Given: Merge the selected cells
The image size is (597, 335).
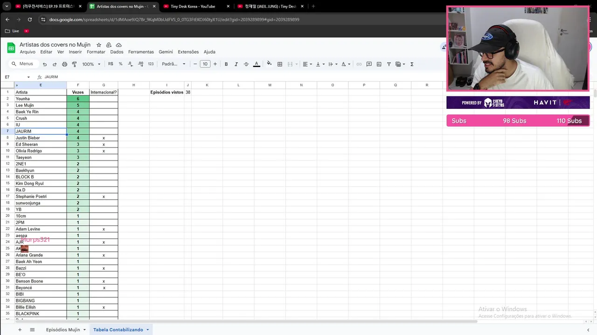Looking at the screenshot, I should [x=290, y=64].
